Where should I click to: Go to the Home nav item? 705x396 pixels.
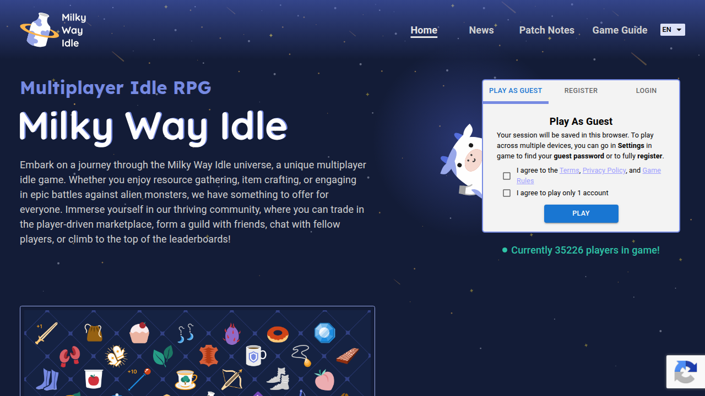click(x=424, y=30)
